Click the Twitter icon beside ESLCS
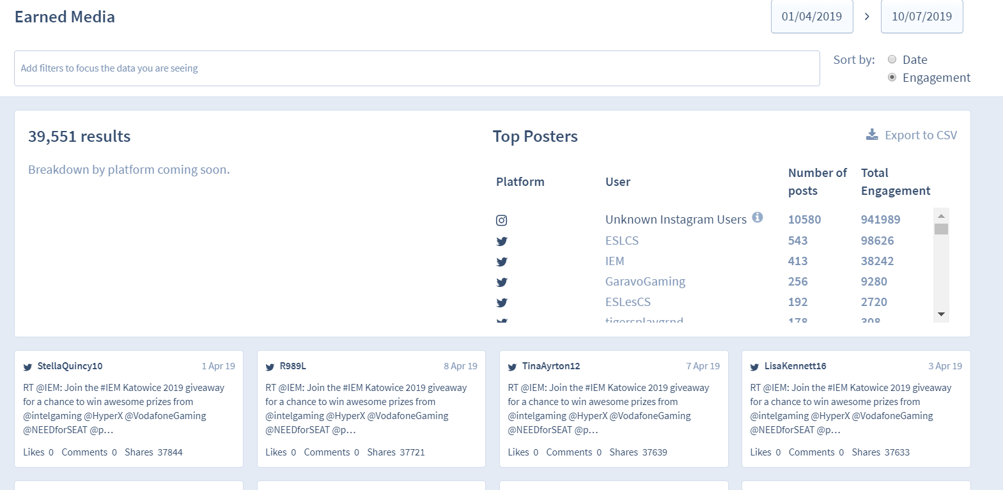 point(502,241)
